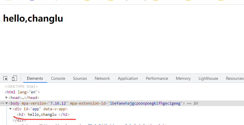The height and width of the screenshot is (125, 244).
Task: Switch to the Lighthouse tab
Action: pos(208,78)
